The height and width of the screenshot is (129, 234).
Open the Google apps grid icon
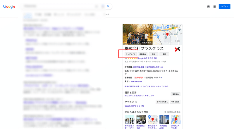click(214, 6)
